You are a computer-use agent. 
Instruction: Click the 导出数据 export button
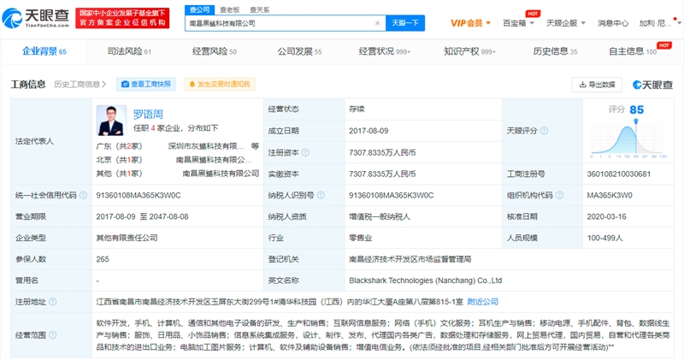click(x=597, y=85)
